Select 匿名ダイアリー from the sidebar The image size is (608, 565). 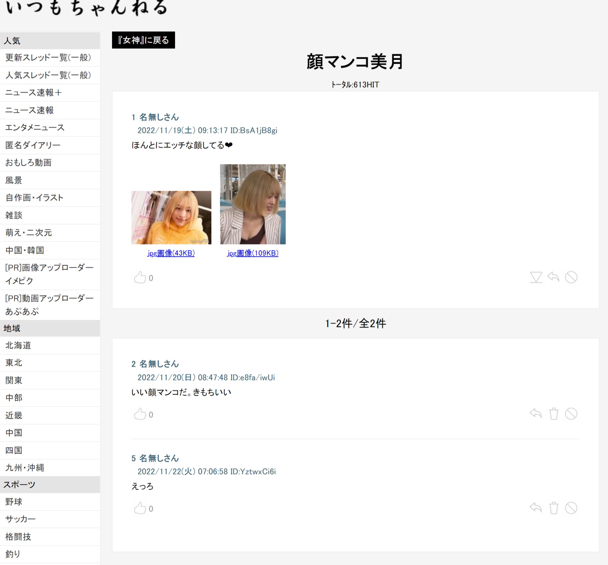point(33,145)
